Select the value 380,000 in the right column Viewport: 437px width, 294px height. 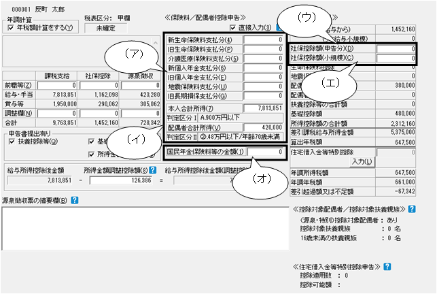[405, 85]
